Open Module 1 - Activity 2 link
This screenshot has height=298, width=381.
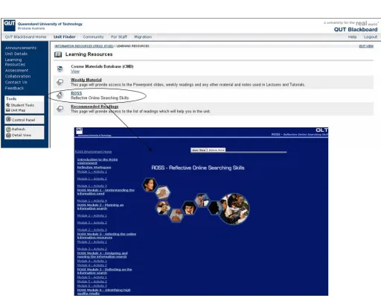coord(92,179)
